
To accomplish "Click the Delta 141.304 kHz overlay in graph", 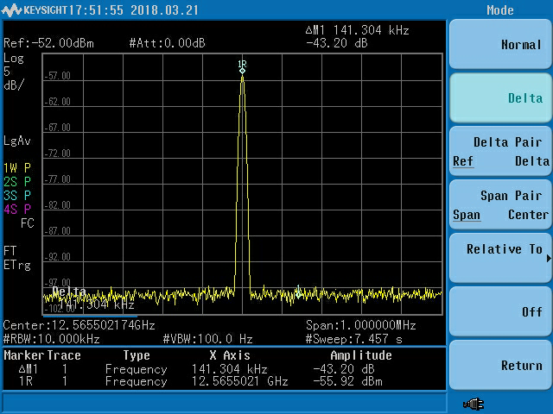I will (x=93, y=298).
